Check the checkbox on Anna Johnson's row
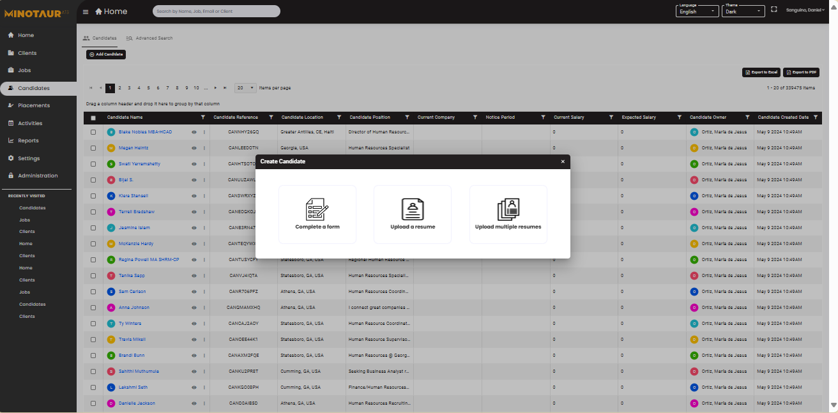838x413 pixels. click(x=93, y=307)
